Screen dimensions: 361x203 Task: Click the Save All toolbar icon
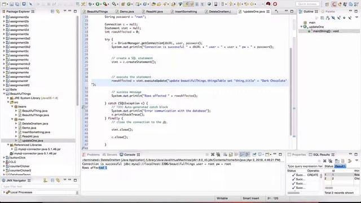[17, 4]
